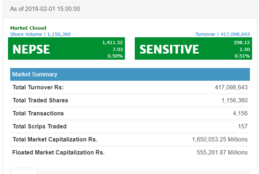Click the 555,261.87 Millions value
The image size is (259, 174).
click(222, 152)
